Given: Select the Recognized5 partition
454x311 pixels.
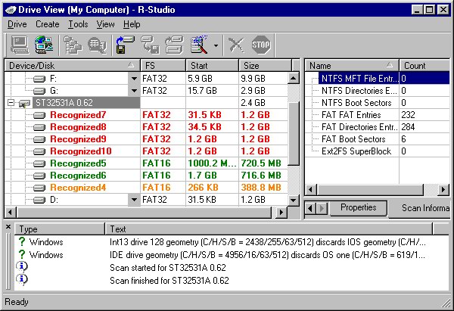Looking at the screenshot, I should (x=78, y=163).
